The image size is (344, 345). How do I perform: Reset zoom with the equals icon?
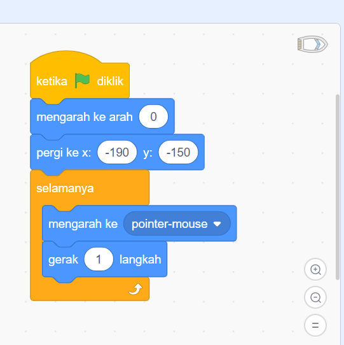315,325
